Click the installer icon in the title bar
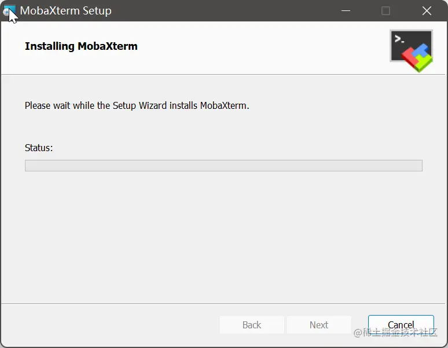Viewport: 448px width, 348px height. coord(9,11)
